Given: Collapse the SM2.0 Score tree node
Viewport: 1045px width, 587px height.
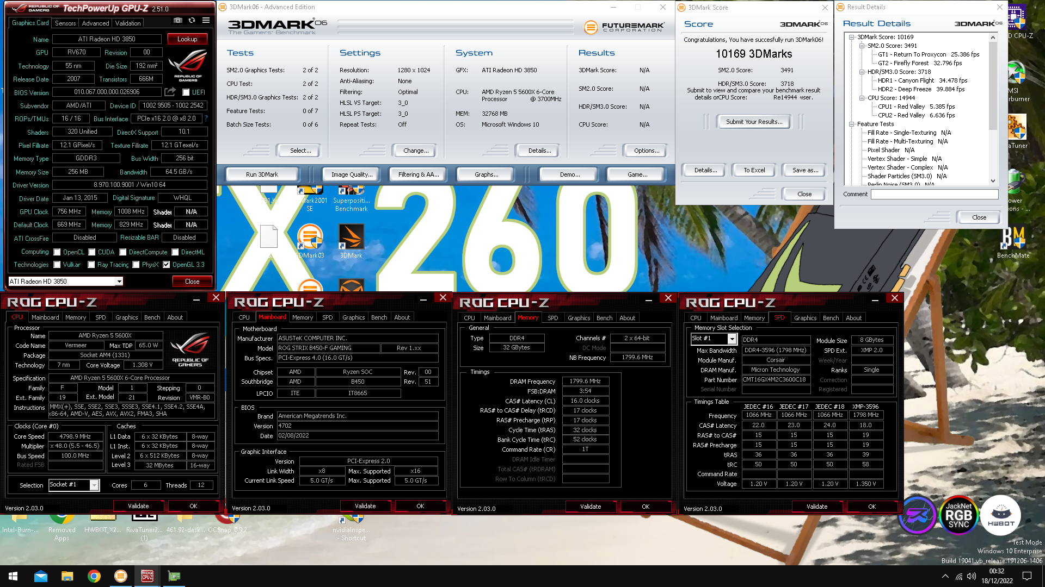Looking at the screenshot, I should pos(862,46).
